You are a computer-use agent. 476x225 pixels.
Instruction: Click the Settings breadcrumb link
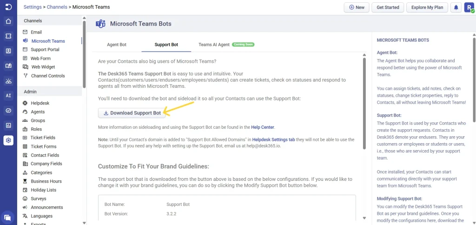(x=33, y=7)
